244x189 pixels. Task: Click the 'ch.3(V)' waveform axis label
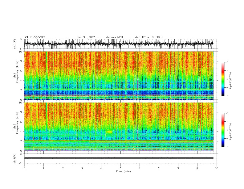coord(15,158)
